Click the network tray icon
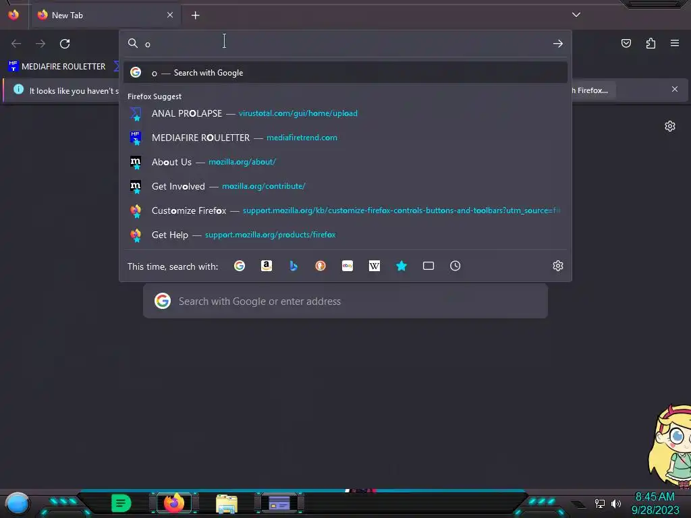This screenshot has height=518, width=691. click(599, 503)
